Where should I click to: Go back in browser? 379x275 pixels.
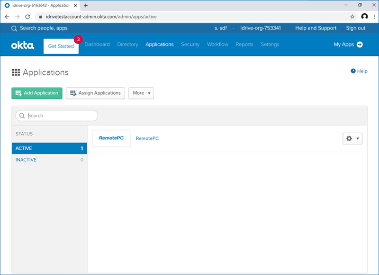pyautogui.click(x=7, y=17)
